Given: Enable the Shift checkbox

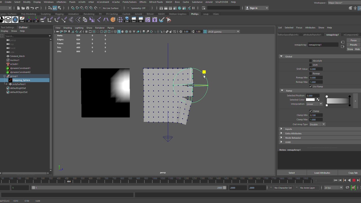Looking at the screenshot, I should 311,65.
